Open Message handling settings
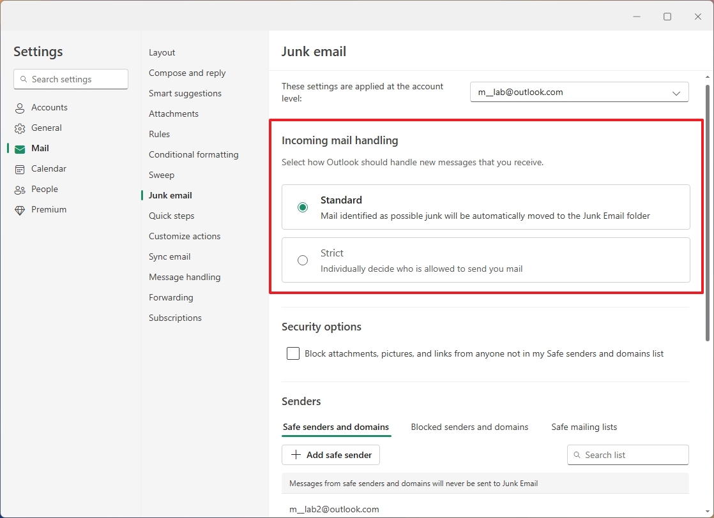 185,277
